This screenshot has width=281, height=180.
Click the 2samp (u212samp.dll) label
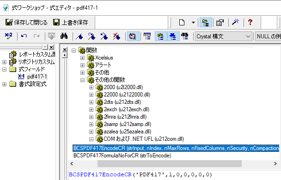click(128, 124)
